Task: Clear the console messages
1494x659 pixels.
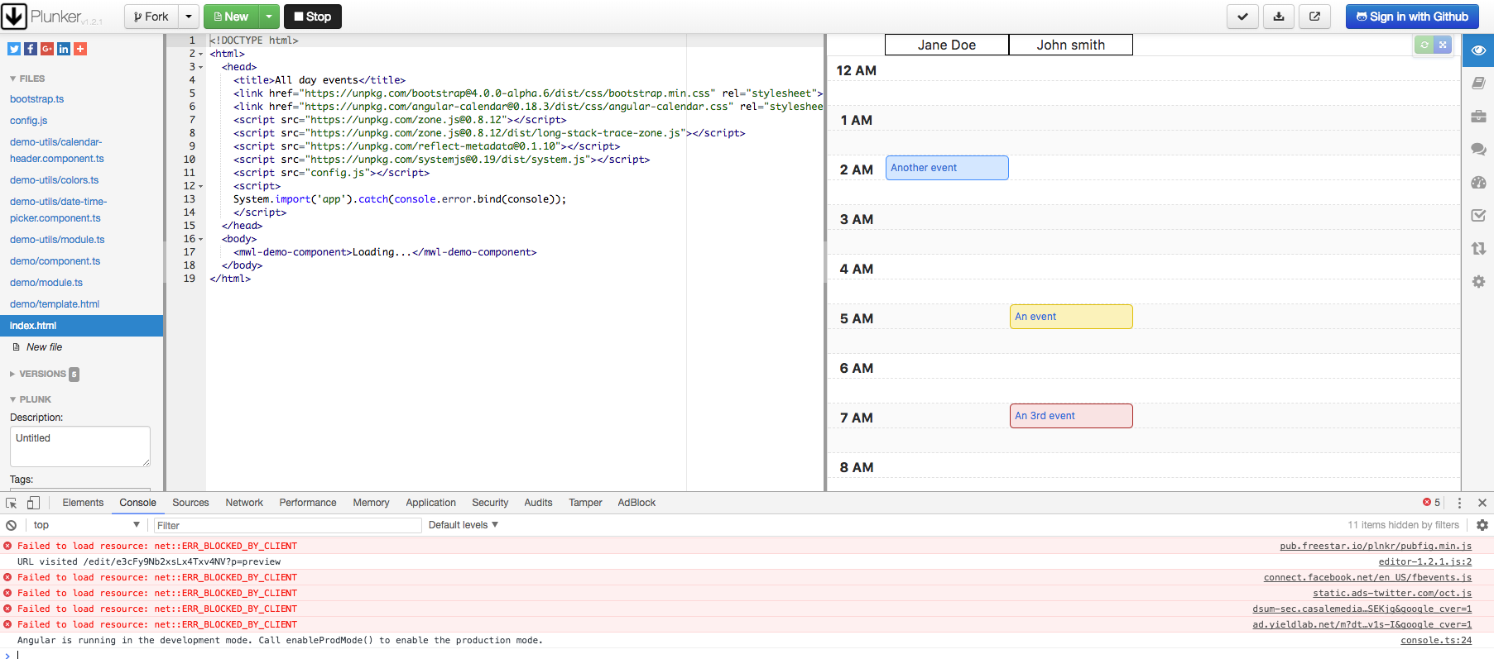Action: [12, 525]
